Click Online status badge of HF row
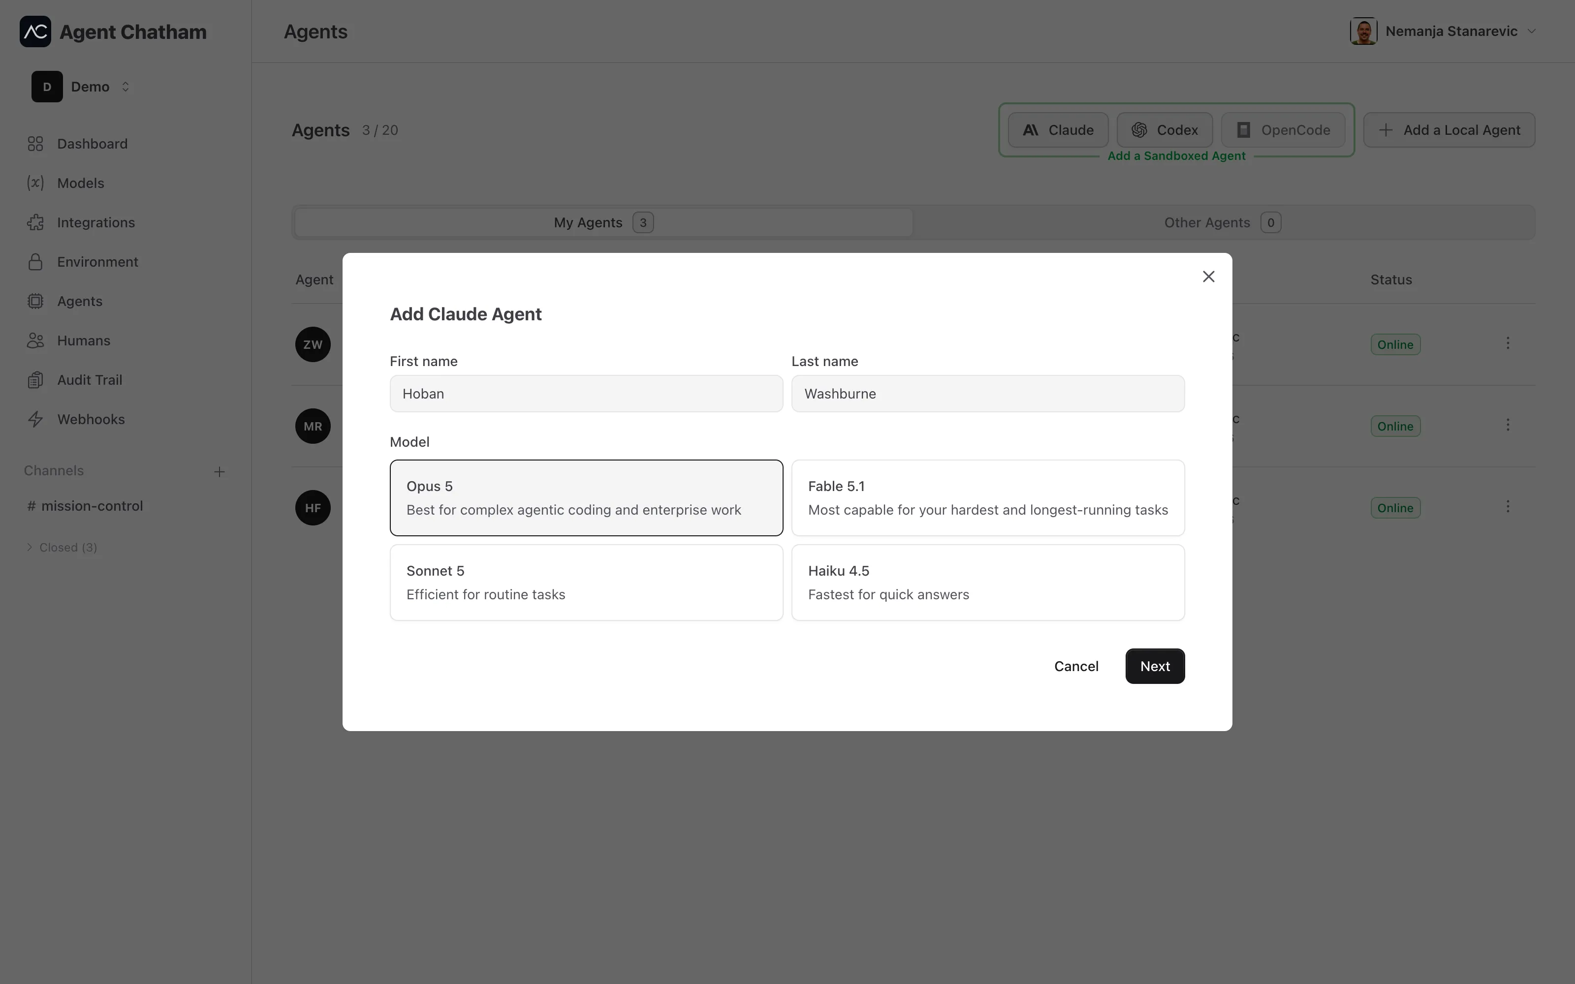 coord(1395,508)
